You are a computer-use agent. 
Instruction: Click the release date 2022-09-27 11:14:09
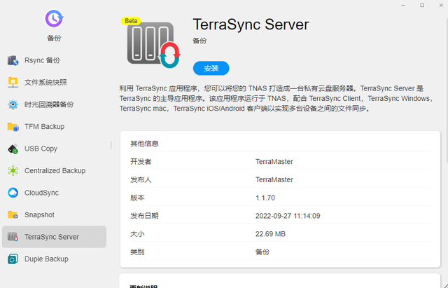[x=288, y=216]
